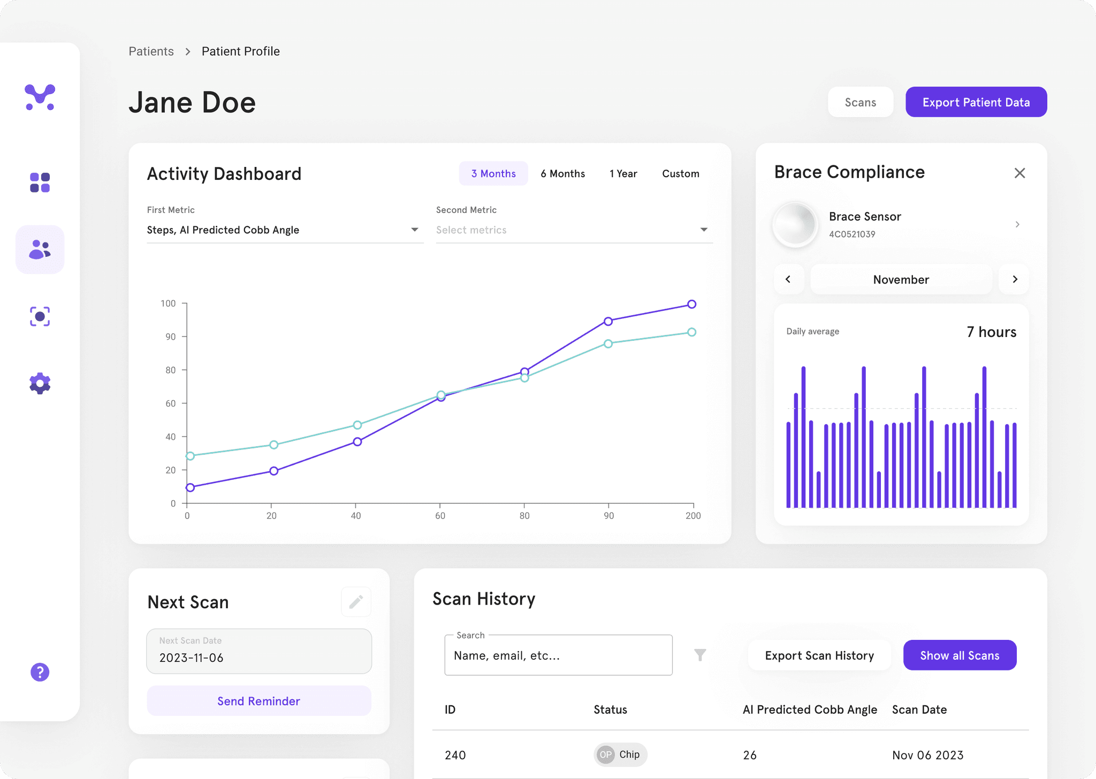1096x779 pixels.
Task: Switch to the 6 Months range tab
Action: [562, 173]
